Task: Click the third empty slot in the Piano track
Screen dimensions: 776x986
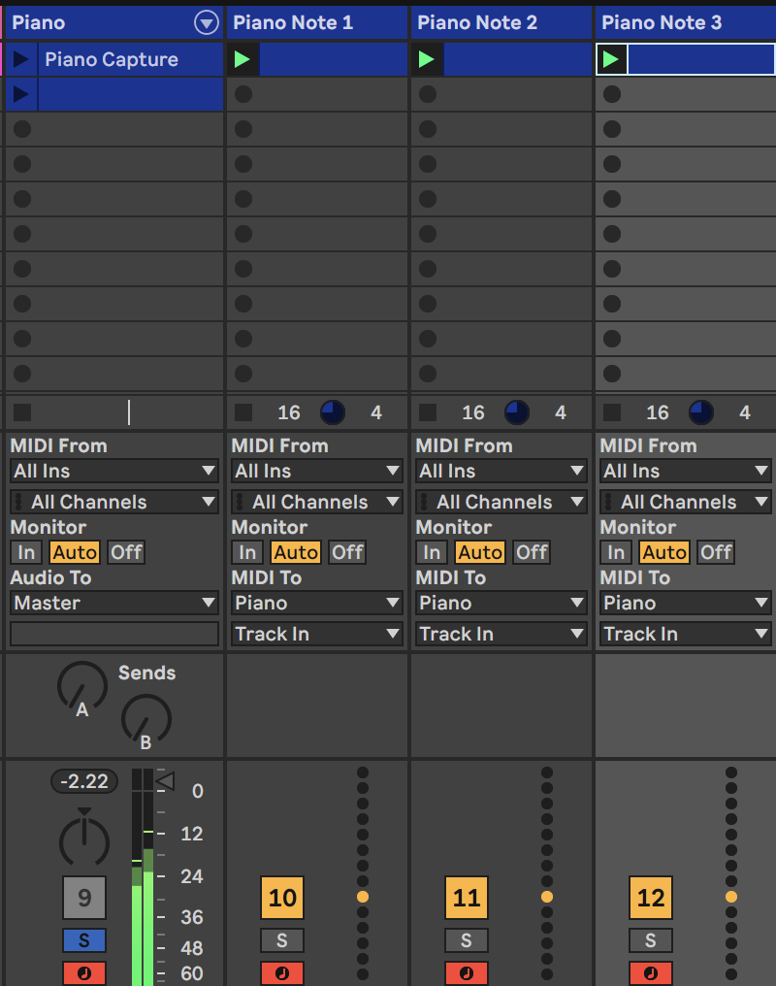Action: click(x=114, y=199)
